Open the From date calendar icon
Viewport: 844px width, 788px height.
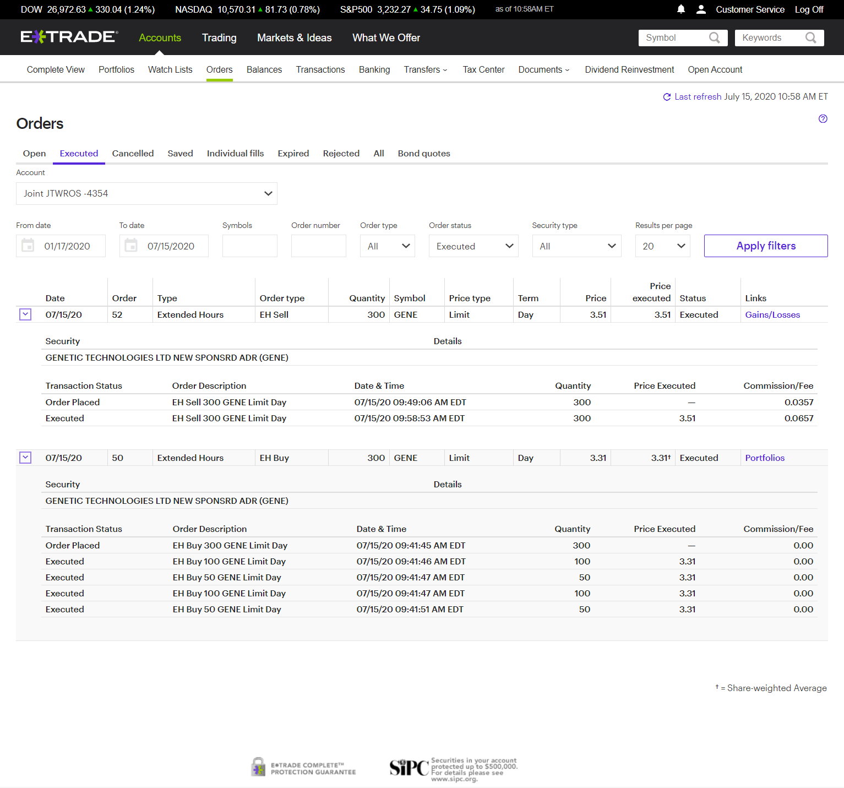[28, 246]
